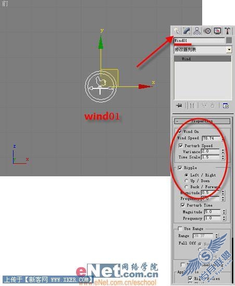
Task: Click the Wind Speed spinner arrows
Action: click(224, 138)
